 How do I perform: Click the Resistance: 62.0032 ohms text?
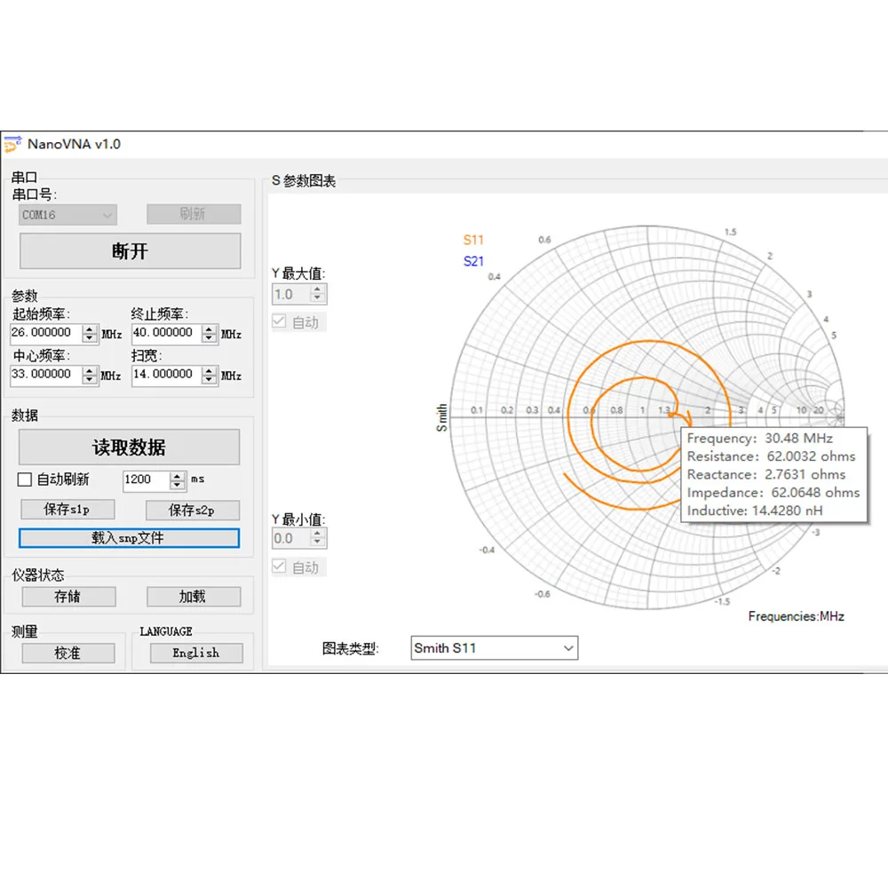tap(772, 456)
